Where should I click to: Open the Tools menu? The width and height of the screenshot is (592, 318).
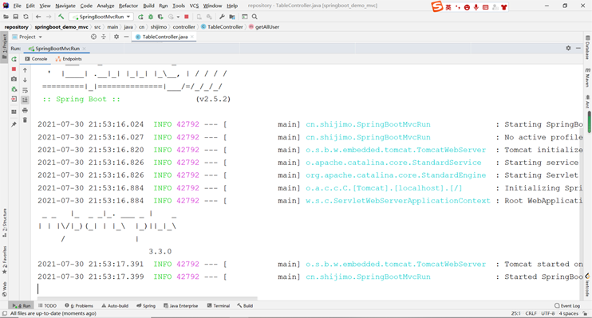(x=179, y=6)
